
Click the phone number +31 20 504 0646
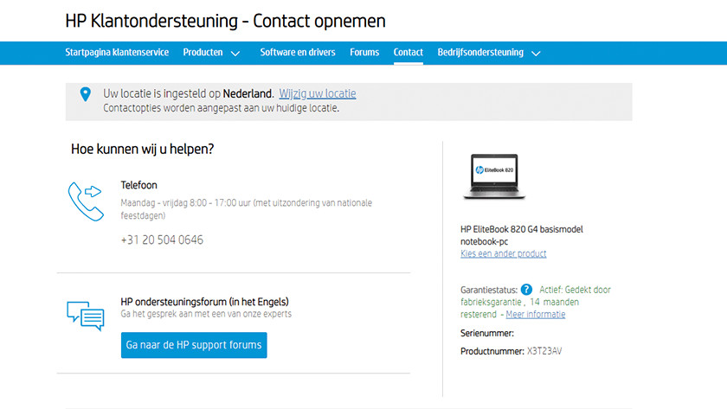click(x=162, y=240)
